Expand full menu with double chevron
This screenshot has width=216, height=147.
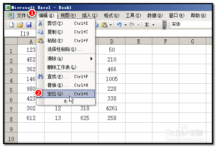click(x=65, y=102)
